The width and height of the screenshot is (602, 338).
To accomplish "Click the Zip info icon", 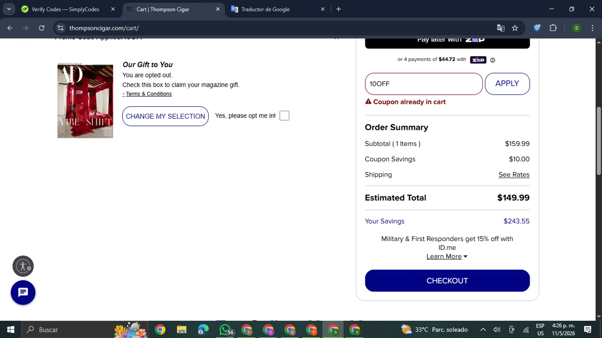I will click(492, 60).
